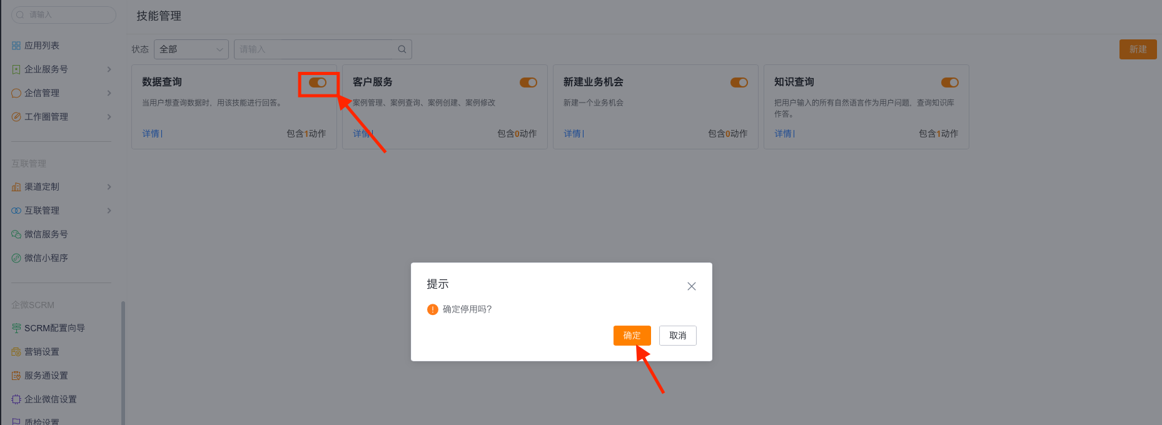1162x425 pixels.
Task: Click 包含1动作 on the 数据查询 card
Action: pos(306,134)
